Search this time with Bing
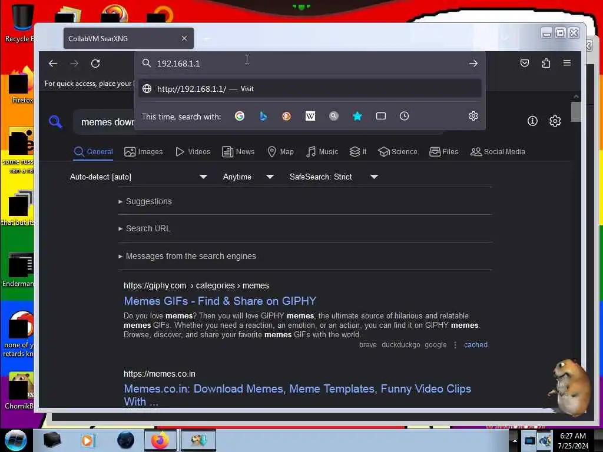Viewport: 603px width, 452px height. [x=263, y=116]
